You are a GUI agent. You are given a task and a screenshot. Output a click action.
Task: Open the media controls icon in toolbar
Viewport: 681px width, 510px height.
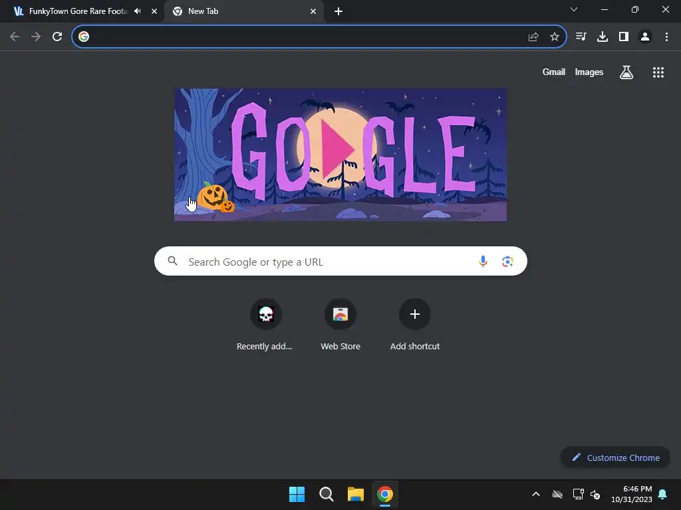pyautogui.click(x=581, y=37)
